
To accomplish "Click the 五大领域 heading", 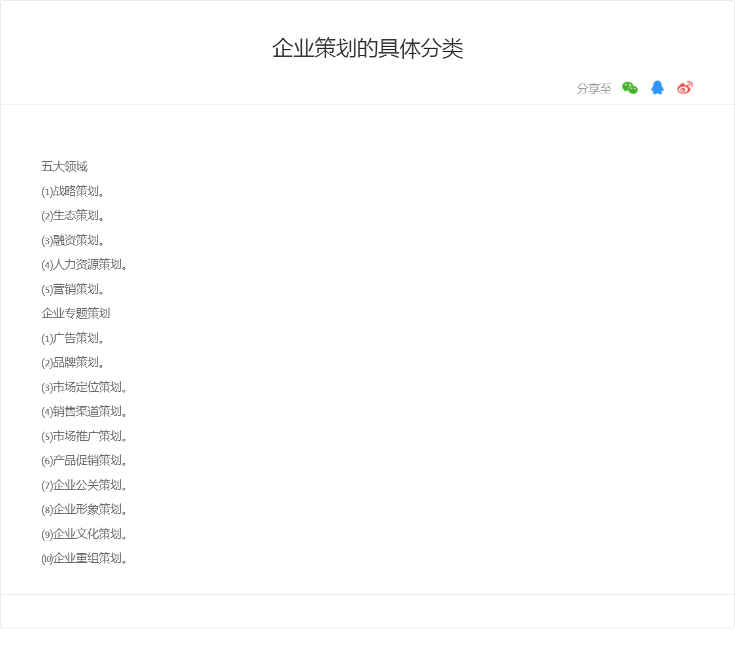I will coord(64,167).
